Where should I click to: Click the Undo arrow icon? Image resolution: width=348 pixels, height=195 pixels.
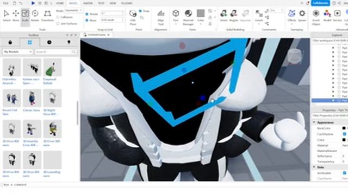pos(21,3)
